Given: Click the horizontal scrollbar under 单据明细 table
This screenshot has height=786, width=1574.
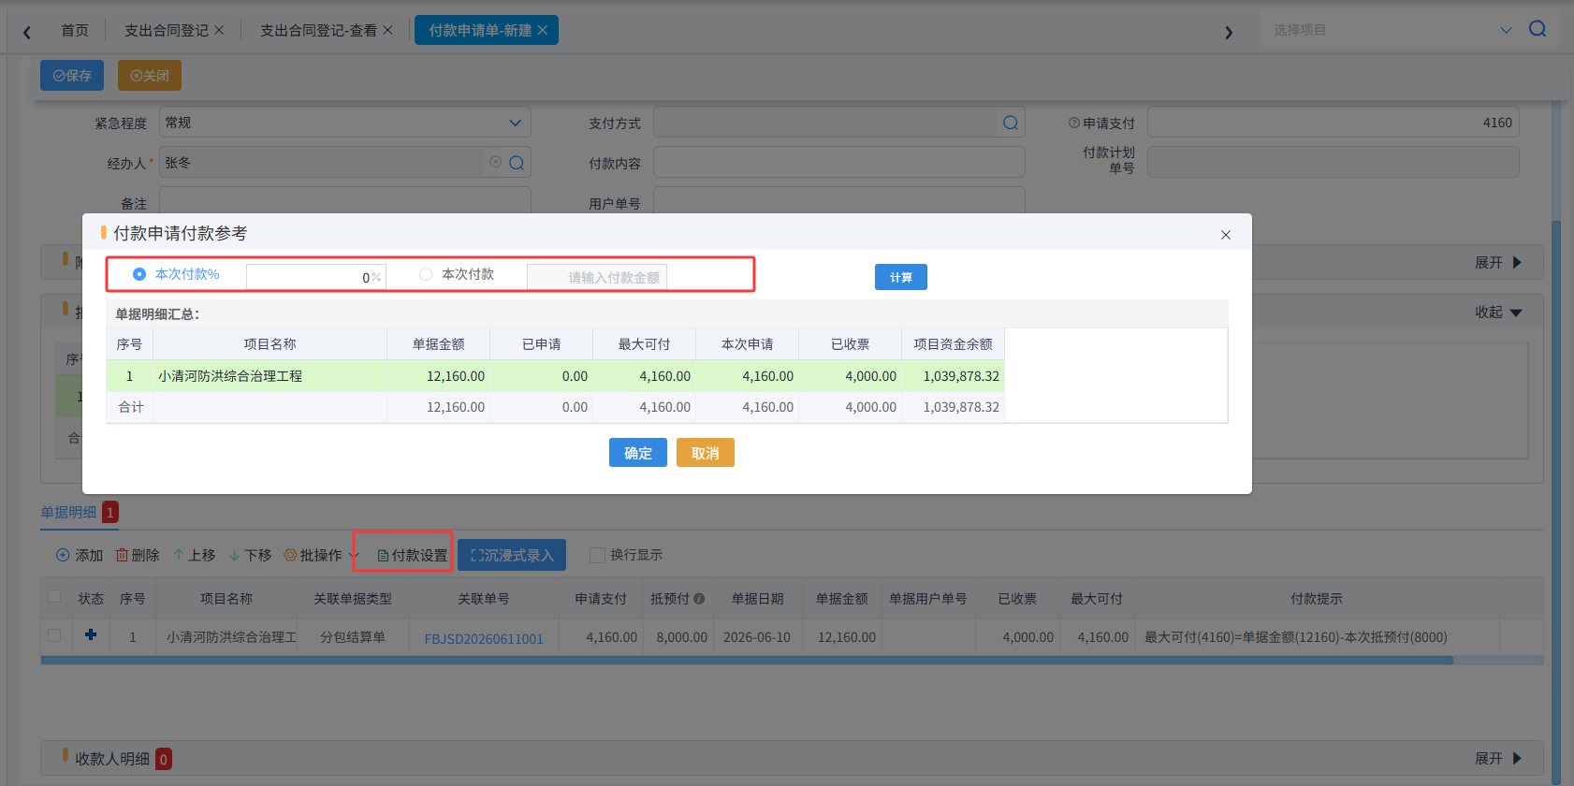Looking at the screenshot, I should tap(747, 661).
